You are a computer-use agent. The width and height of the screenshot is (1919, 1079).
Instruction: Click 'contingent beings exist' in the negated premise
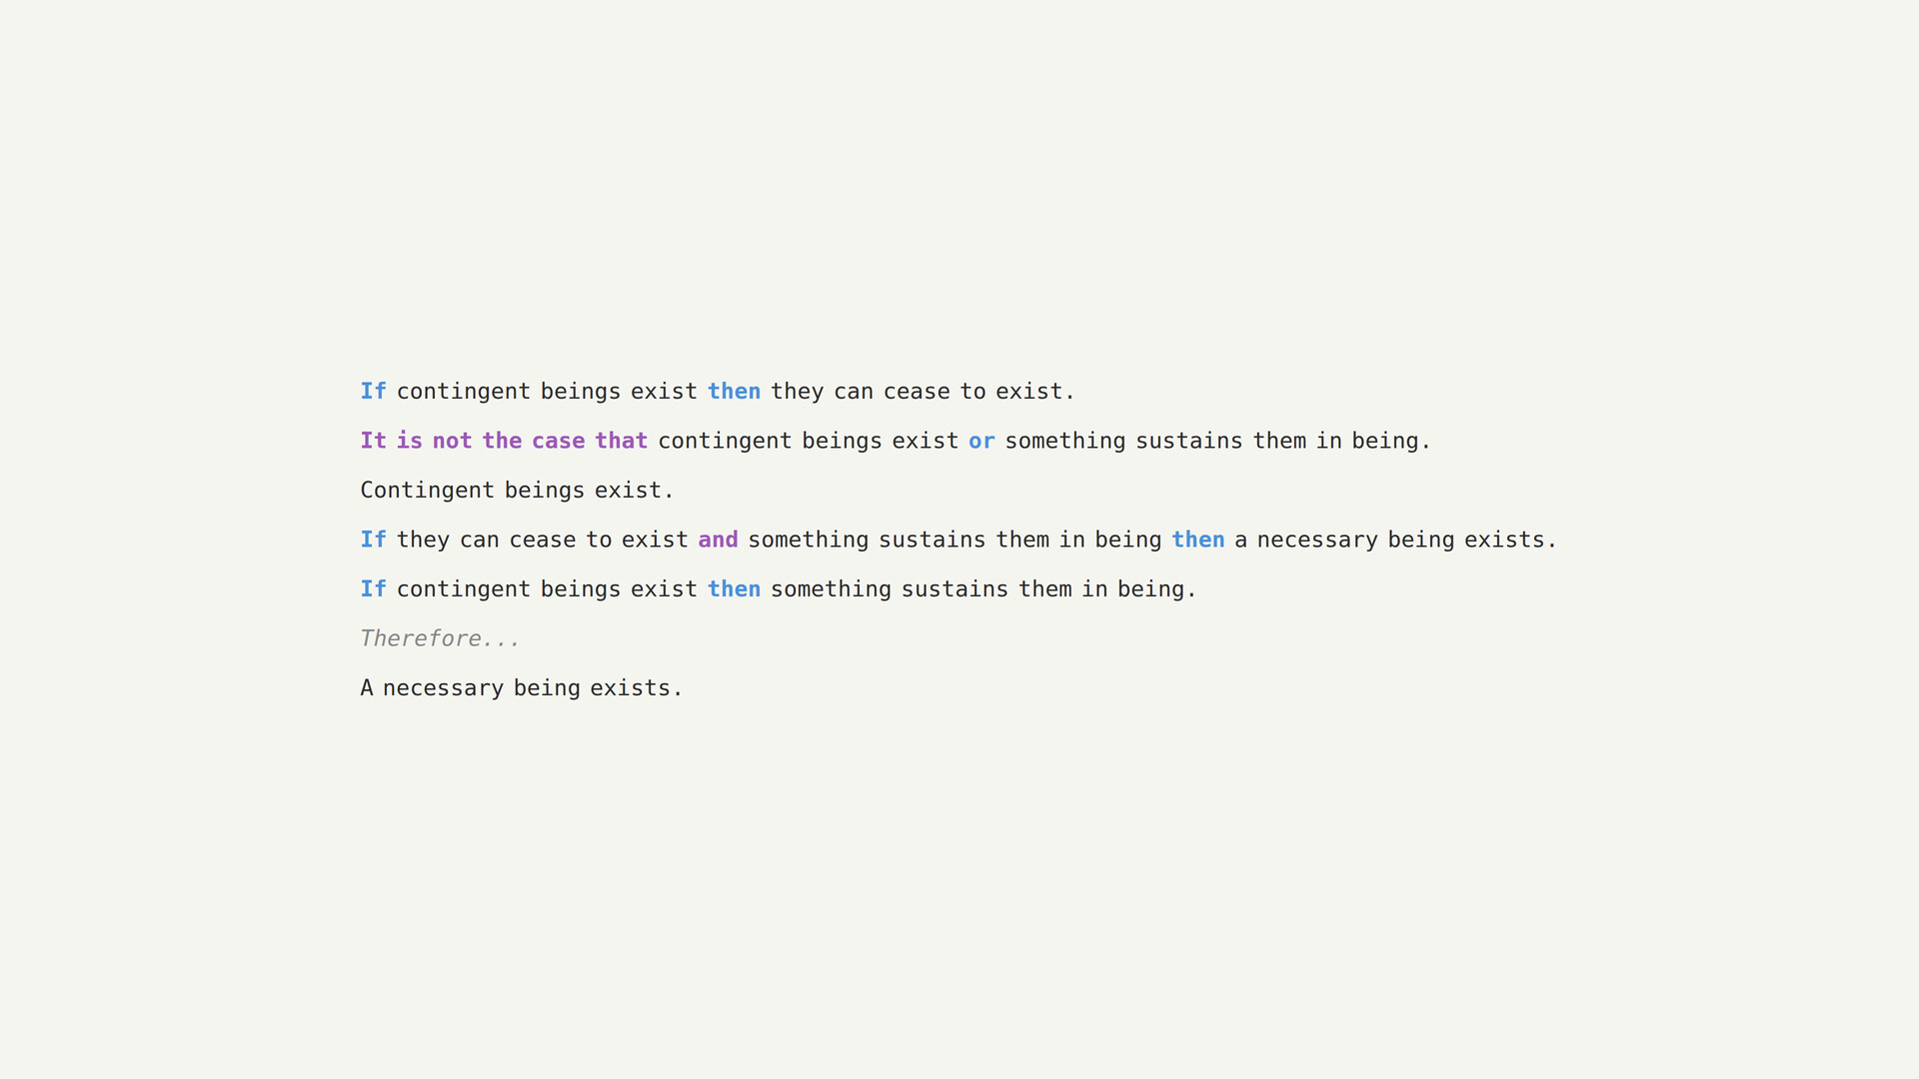[808, 441]
